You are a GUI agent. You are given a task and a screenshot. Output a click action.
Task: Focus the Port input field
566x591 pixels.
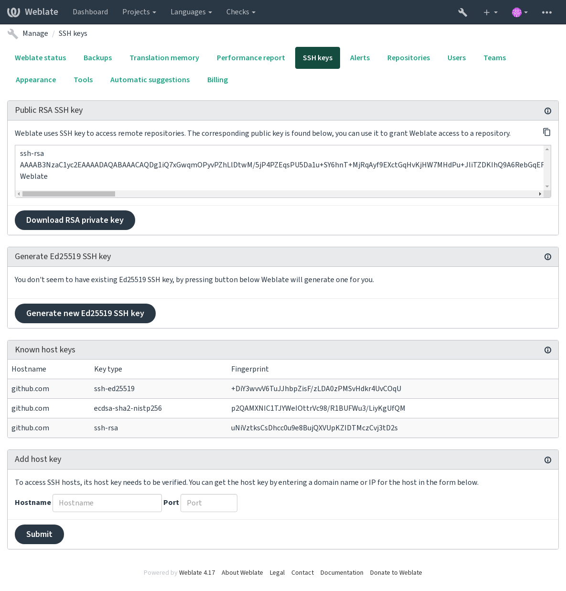pos(209,503)
